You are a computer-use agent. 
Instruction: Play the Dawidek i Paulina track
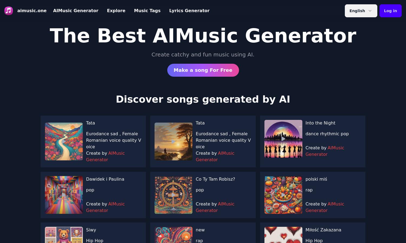[x=64, y=195]
